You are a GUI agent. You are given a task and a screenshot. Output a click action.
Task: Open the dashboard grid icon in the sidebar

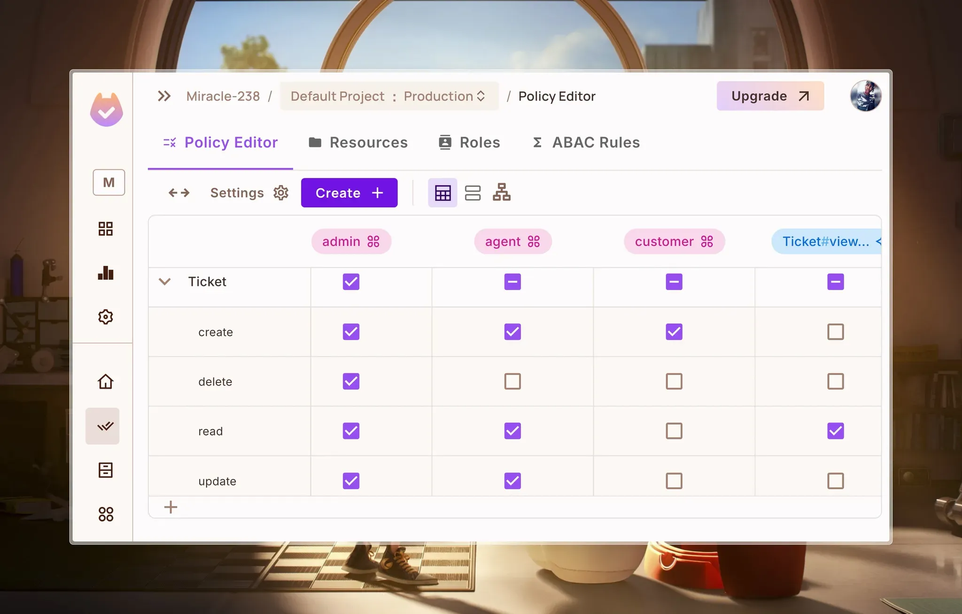pyautogui.click(x=106, y=229)
